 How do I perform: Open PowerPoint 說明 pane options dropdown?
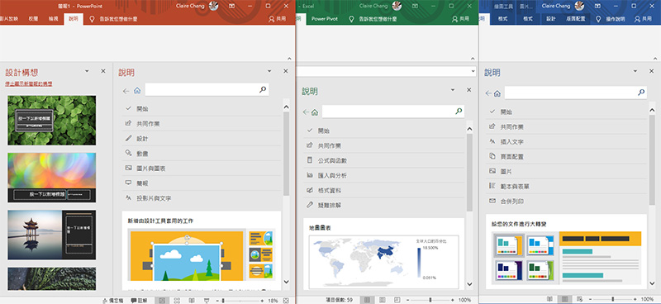[269, 71]
